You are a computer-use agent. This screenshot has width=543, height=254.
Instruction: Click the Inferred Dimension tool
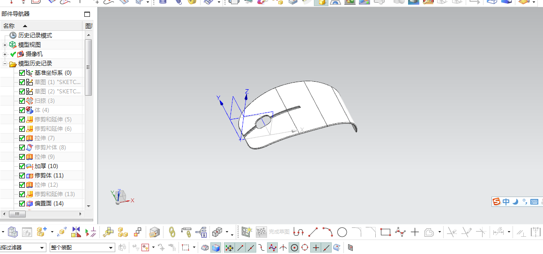(x=498, y=232)
